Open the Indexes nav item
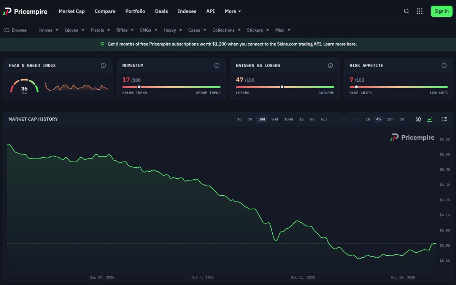Viewport: 456px width, 285px height. coord(187,11)
